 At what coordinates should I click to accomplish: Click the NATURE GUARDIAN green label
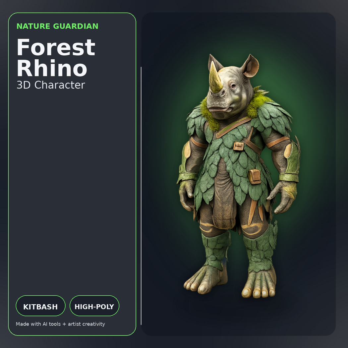[x=57, y=26]
